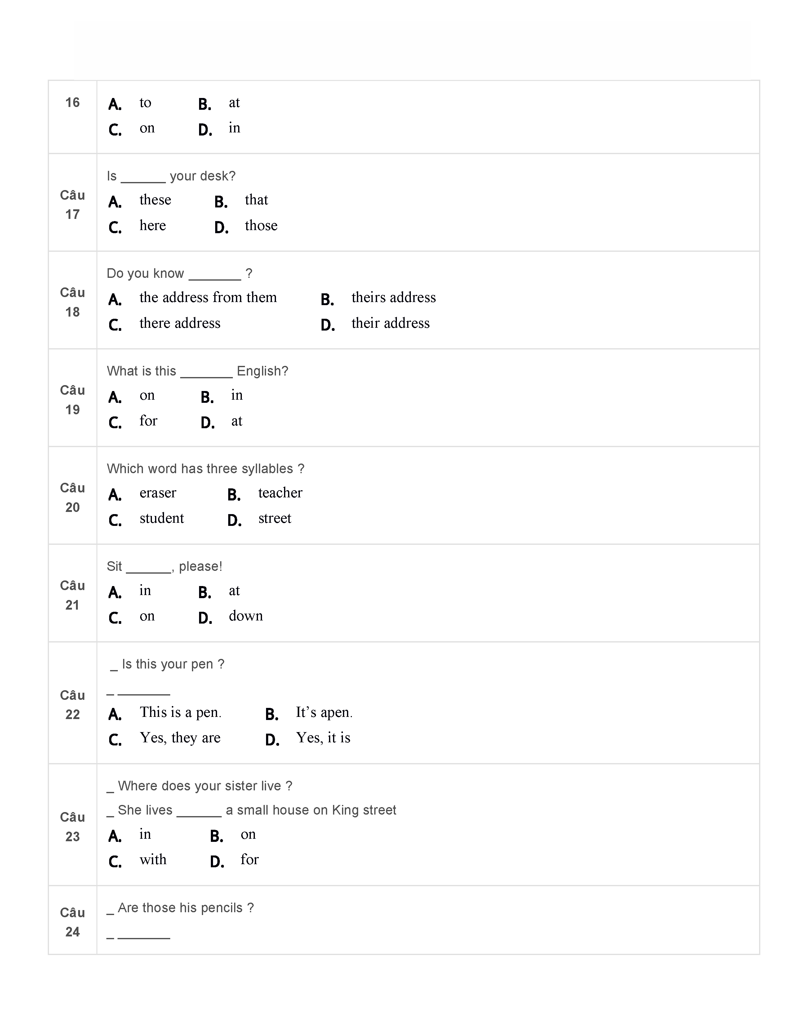
Task: Select 'down' answer in Câu 21
Action: click(246, 616)
